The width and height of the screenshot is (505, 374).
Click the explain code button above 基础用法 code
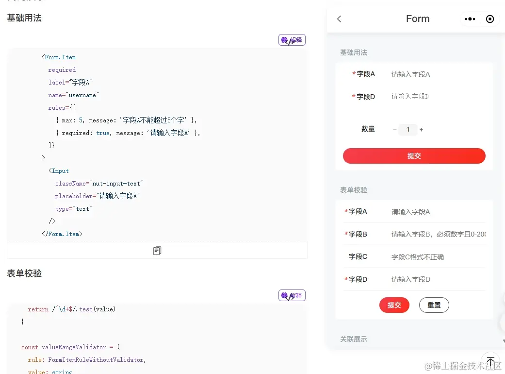pos(292,40)
